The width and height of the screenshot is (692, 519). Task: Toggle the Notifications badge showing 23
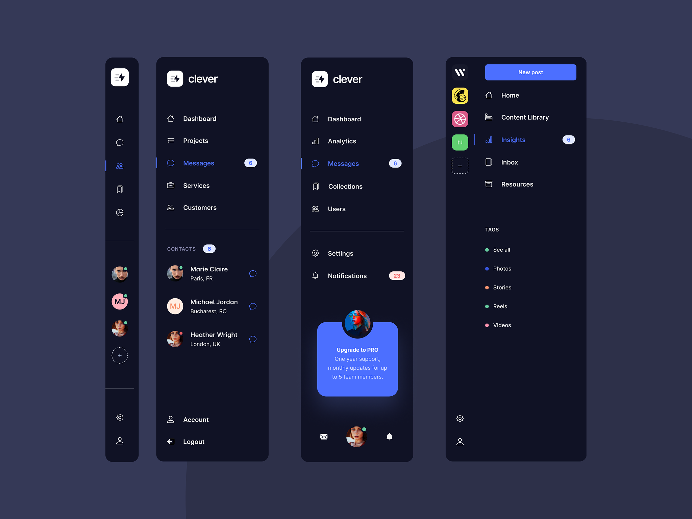[396, 275]
